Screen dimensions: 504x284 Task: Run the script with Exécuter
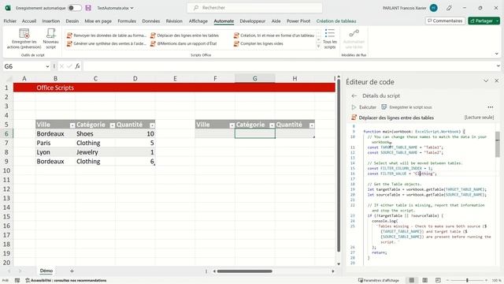click(x=364, y=107)
